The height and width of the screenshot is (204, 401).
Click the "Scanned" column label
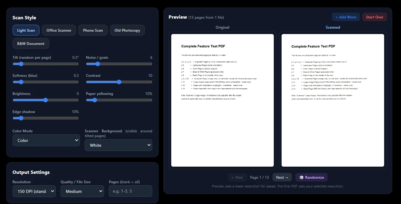(333, 27)
